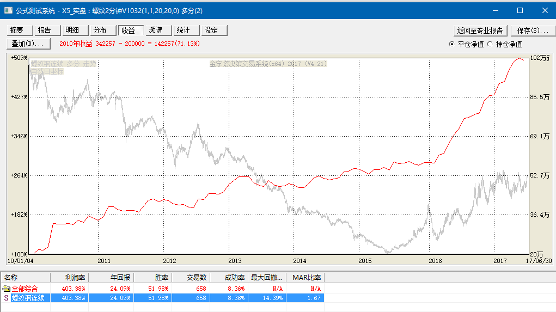
Task: Click the +264% axis label
Action: pyautogui.click(x=19, y=175)
